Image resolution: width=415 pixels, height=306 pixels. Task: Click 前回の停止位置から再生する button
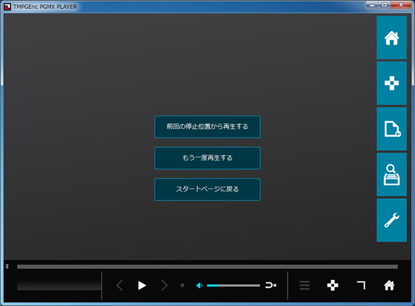(x=207, y=126)
